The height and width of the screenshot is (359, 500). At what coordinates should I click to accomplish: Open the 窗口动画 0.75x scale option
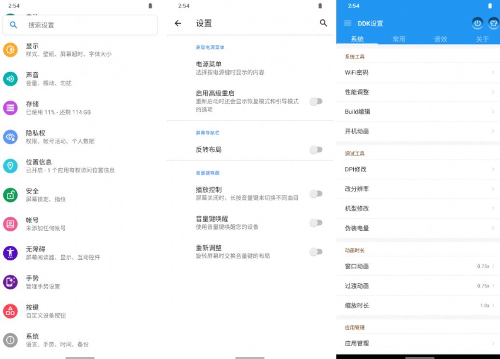click(484, 266)
